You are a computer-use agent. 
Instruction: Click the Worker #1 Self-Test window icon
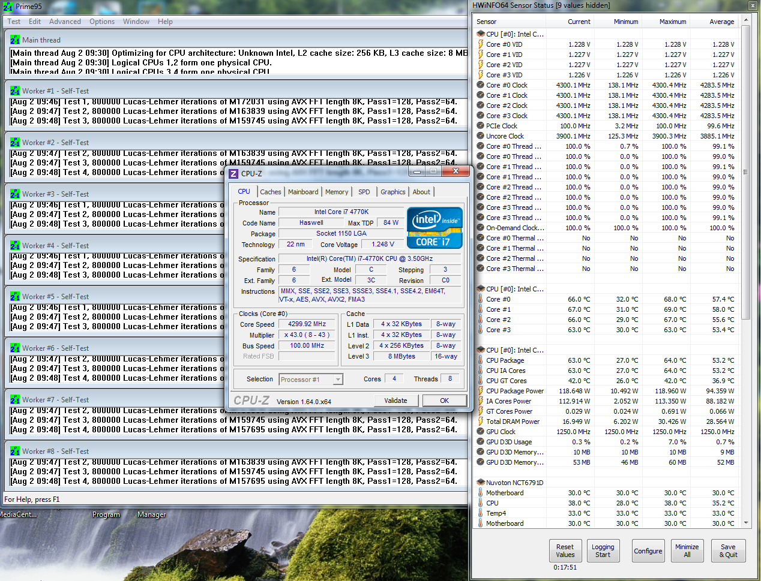coord(15,91)
